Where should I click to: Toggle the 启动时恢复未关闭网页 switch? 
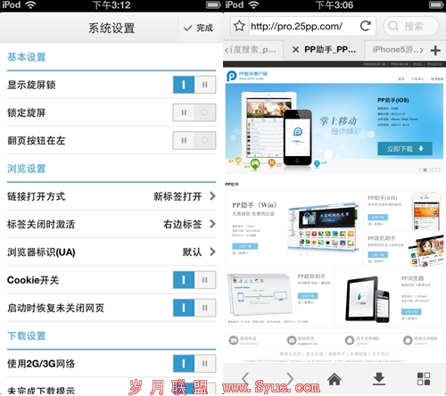pyautogui.click(x=194, y=308)
